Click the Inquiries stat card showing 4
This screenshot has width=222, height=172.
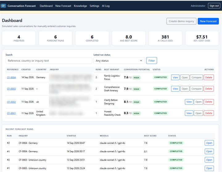point(19,38)
